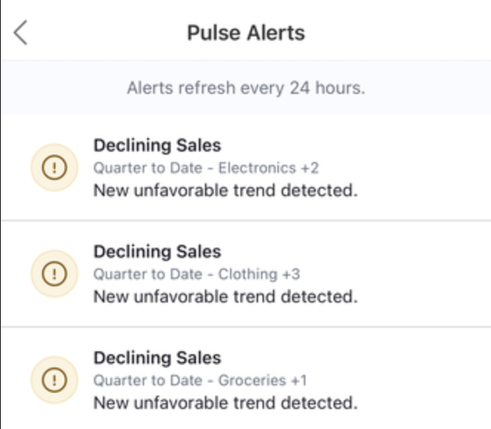The height and width of the screenshot is (429, 491).
Task: Open the first Declining Sales alert title
Action: [157, 146]
